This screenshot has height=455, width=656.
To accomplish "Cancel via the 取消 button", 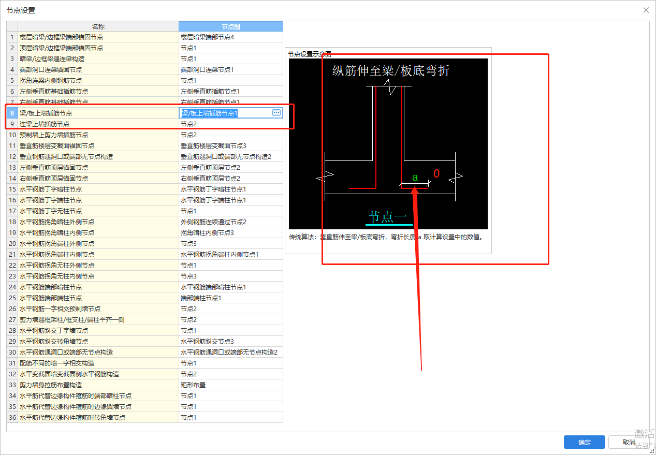I will coord(629,442).
